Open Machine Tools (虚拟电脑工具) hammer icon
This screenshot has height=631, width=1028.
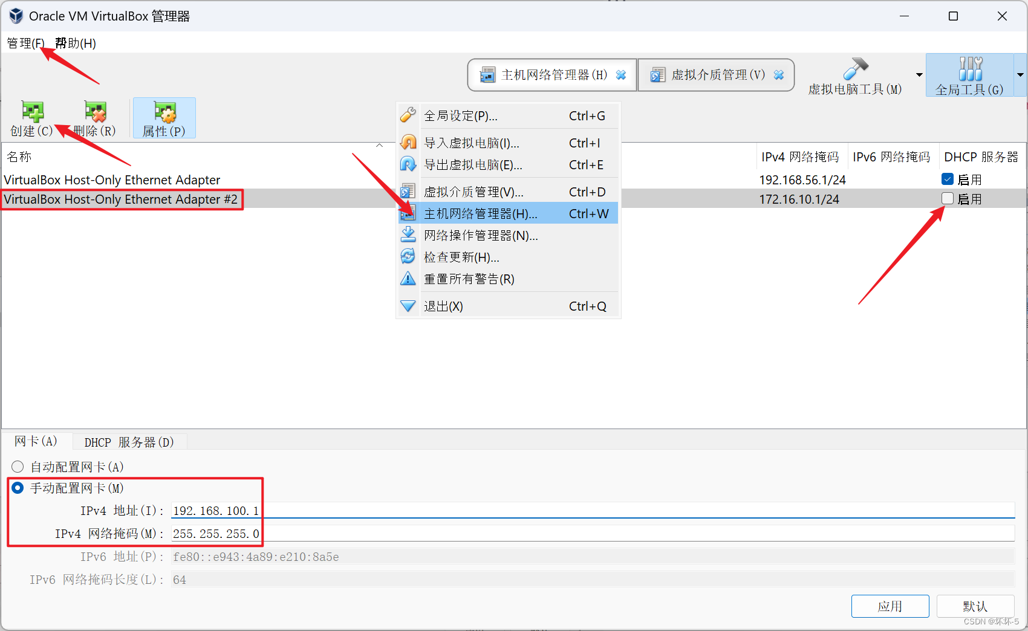pos(855,69)
